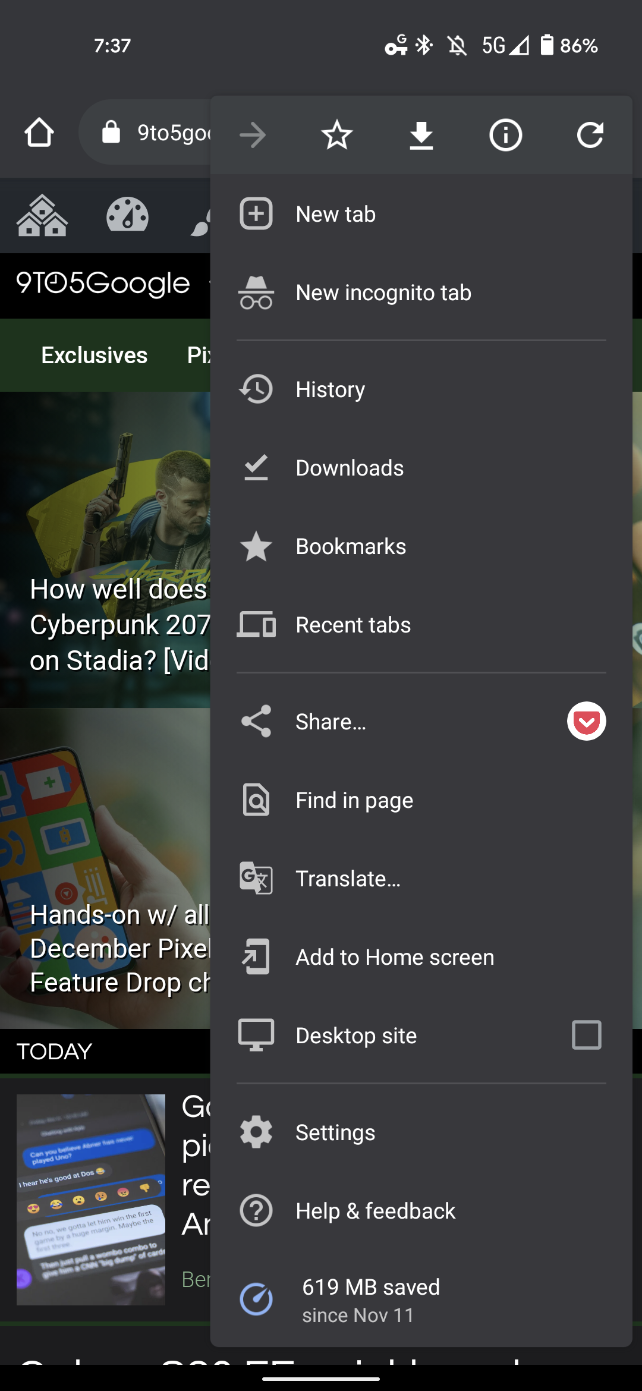Tap the download page icon

tap(421, 135)
